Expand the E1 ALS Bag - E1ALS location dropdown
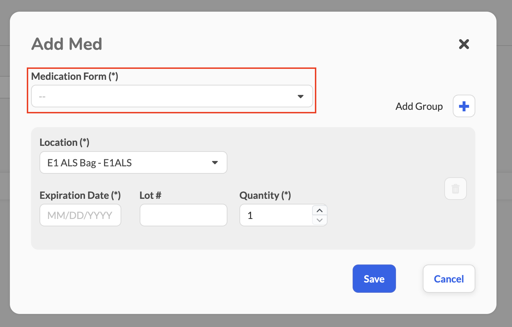 click(133, 162)
